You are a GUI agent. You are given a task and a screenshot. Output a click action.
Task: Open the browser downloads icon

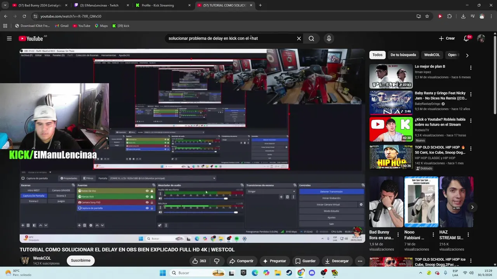click(x=463, y=16)
